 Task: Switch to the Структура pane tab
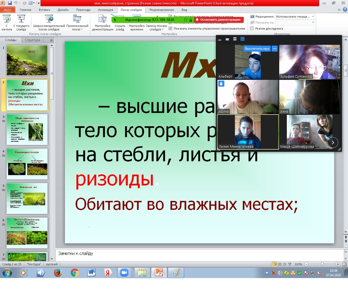tap(33, 40)
